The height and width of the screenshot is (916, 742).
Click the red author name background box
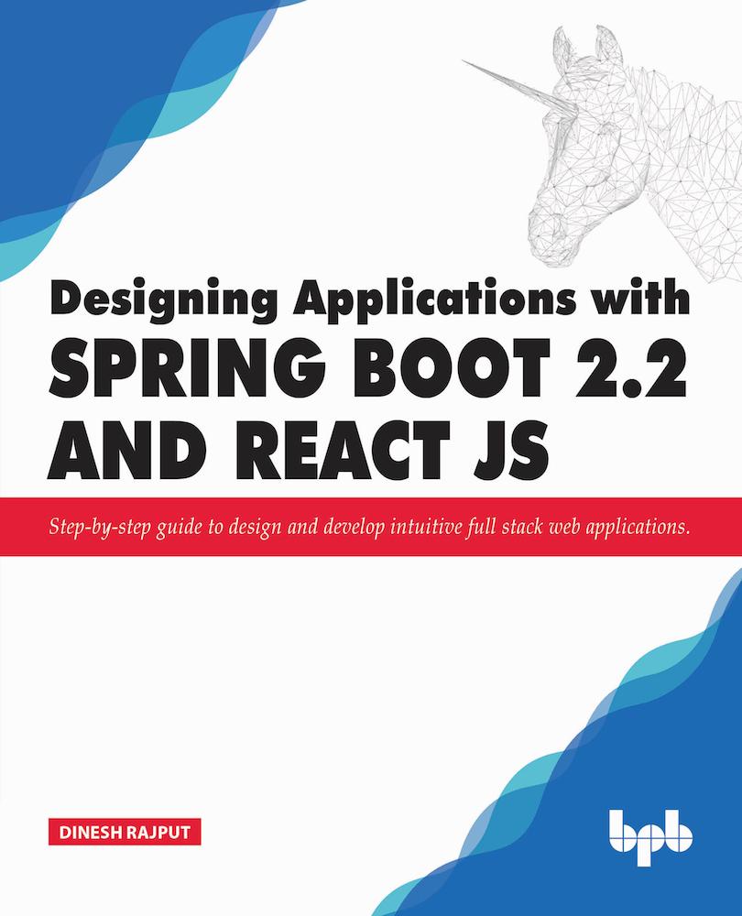[125, 832]
